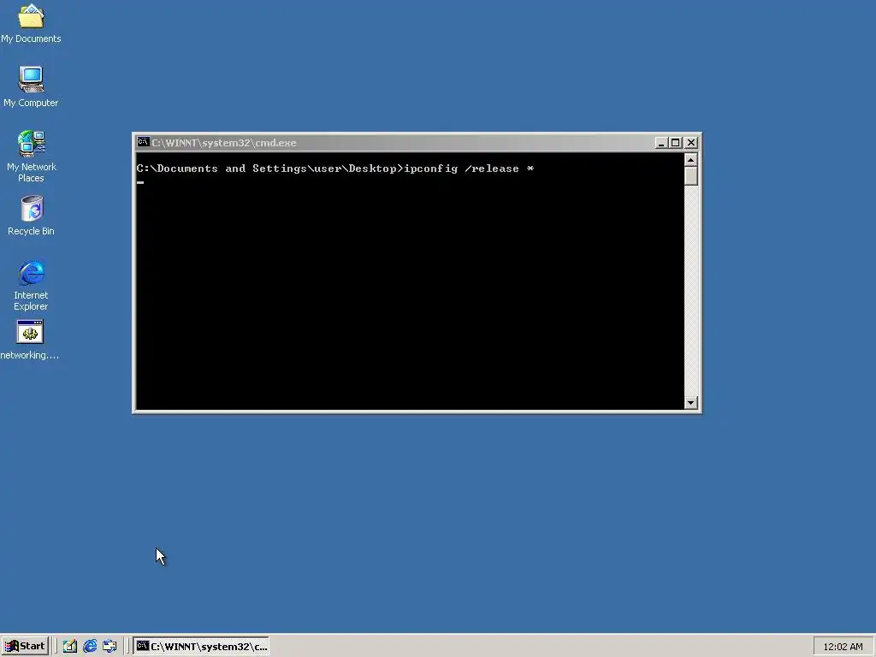This screenshot has width=876, height=657.
Task: Maximize the cmd.exe window
Action: coord(676,143)
